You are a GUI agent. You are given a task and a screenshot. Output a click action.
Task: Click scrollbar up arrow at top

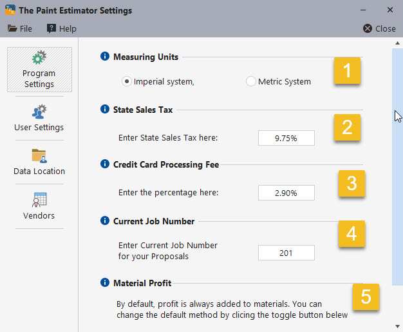coord(397,43)
